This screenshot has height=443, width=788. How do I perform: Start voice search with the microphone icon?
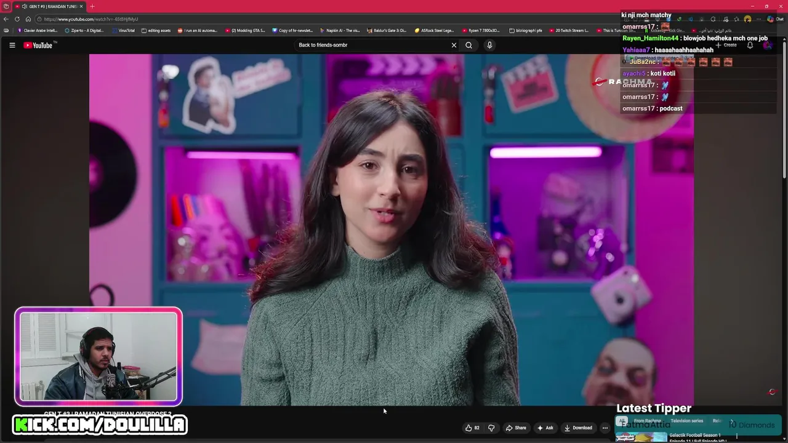[489, 45]
